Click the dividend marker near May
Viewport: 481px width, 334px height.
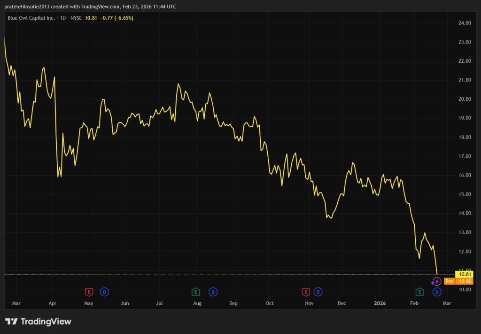coord(104,292)
